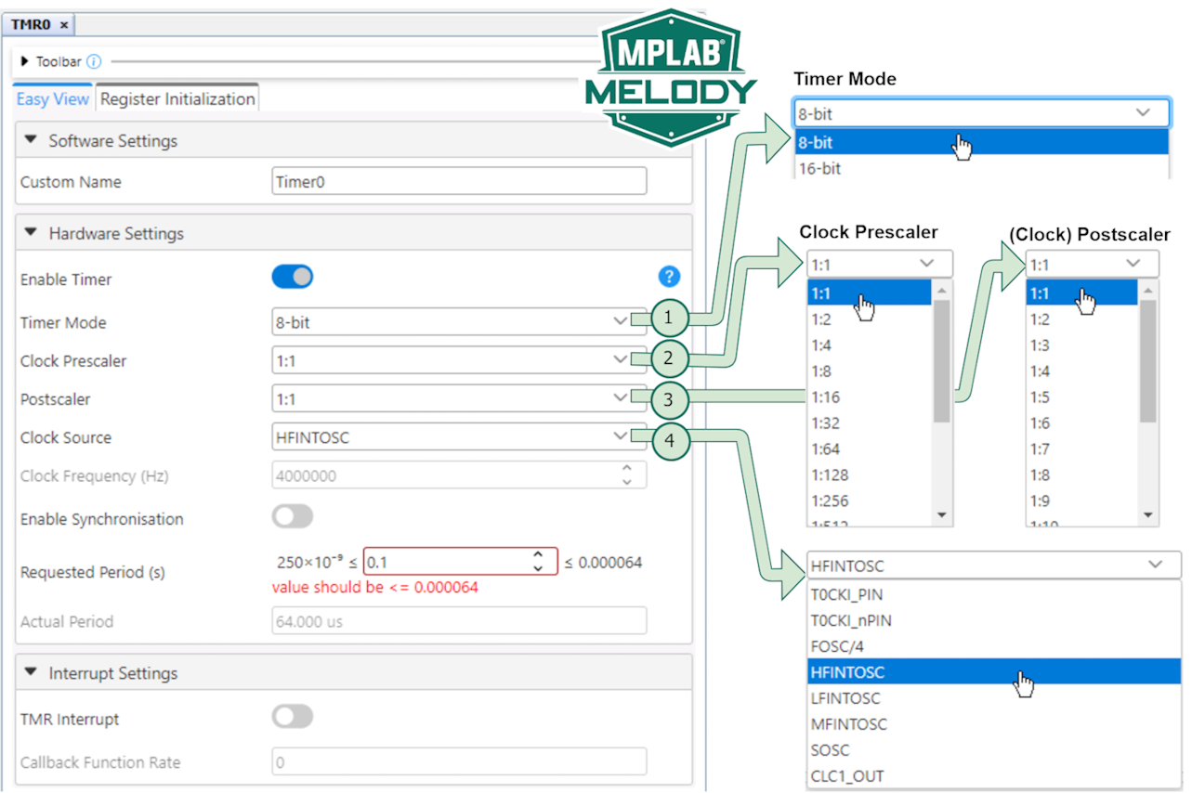
Task: Select 1:2 in Clock Prescaler list
Action: tap(869, 319)
